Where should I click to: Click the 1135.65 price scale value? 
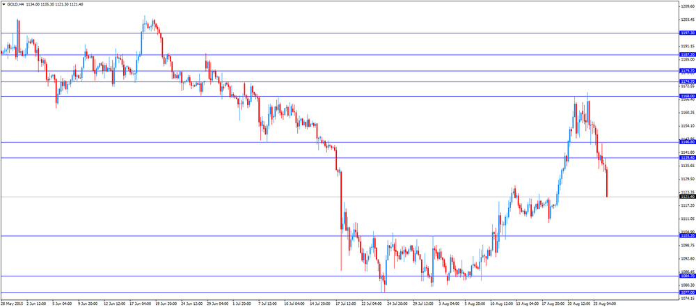[x=687, y=165]
